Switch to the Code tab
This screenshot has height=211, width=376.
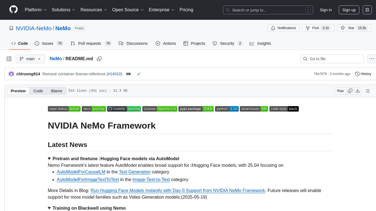(20, 43)
